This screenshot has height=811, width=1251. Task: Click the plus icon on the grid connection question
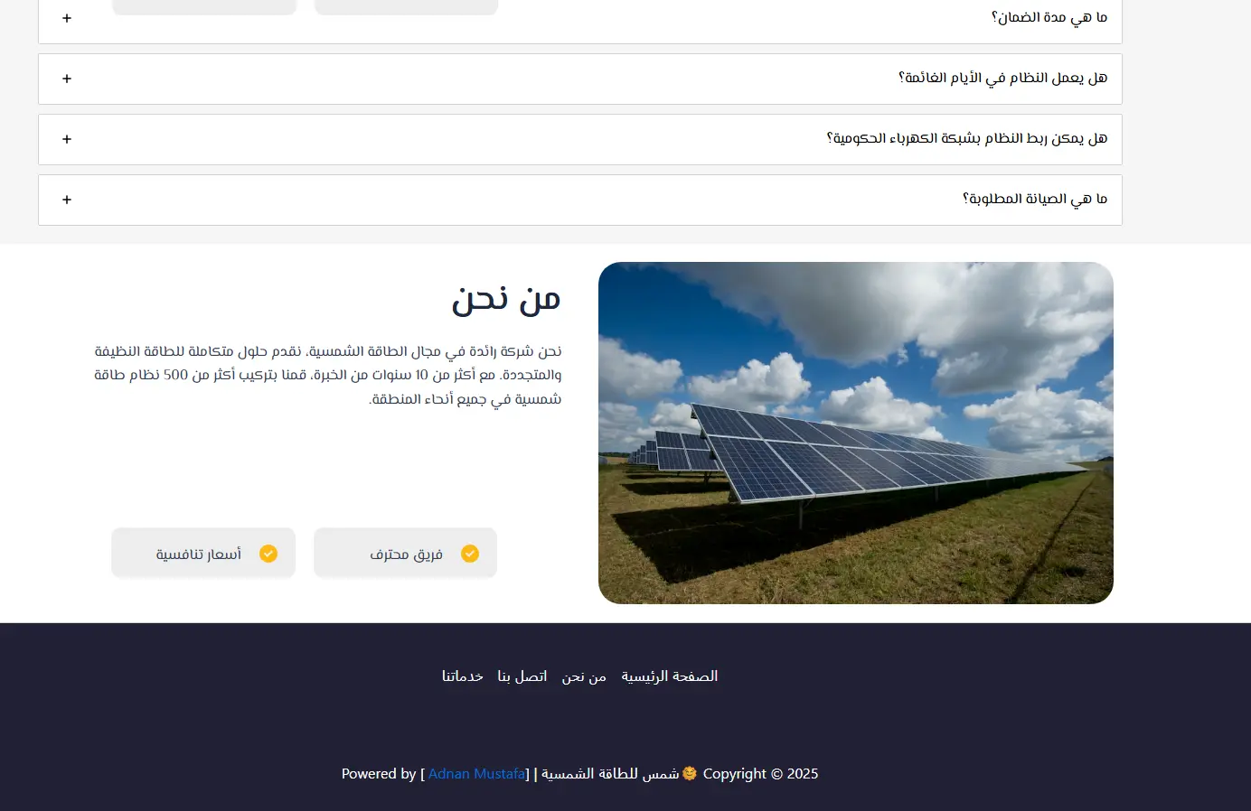click(66, 139)
